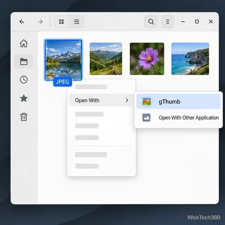
Task: Expand the Open With submenu arrow
Action: [127, 100]
